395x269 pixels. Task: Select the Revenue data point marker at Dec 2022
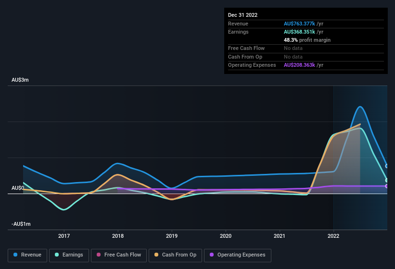coord(387,166)
